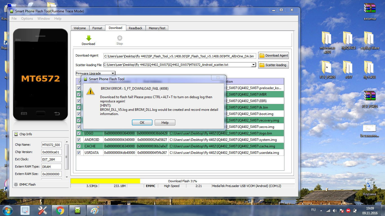Open Google Chrome from the taskbar

(60, 210)
